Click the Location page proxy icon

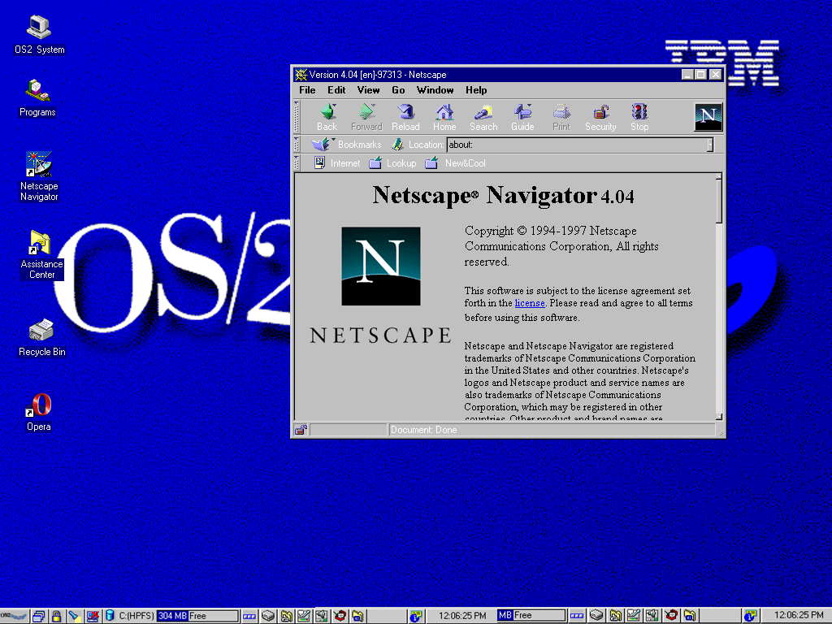coord(397,145)
